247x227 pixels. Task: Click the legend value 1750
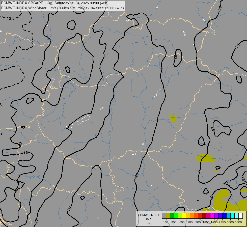[x=214, y=222]
